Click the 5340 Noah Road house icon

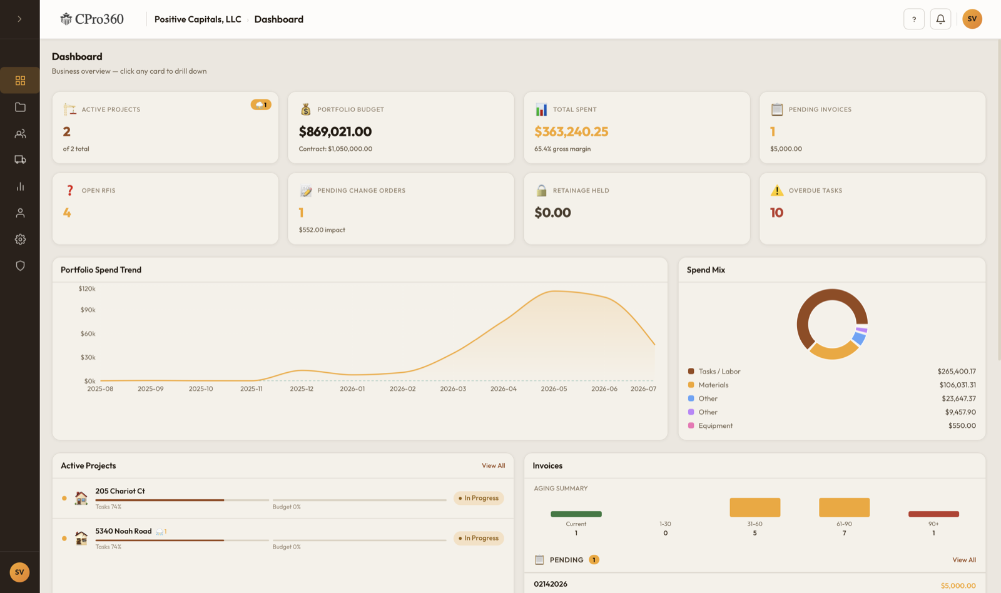(x=81, y=539)
